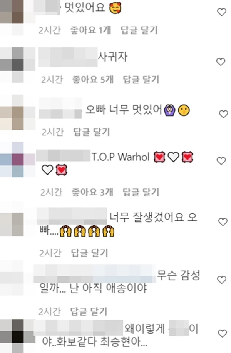The image size is (231, 353).
Task: Click '답글 달기' under T.O.P Warhol comment
Action: pyautogui.click(x=141, y=192)
